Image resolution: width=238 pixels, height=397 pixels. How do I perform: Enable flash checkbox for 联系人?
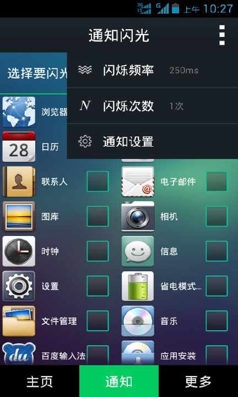click(98, 181)
